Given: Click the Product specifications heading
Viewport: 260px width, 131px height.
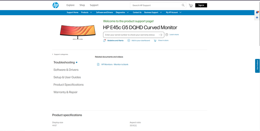Looking at the screenshot, I should pos(67,115).
